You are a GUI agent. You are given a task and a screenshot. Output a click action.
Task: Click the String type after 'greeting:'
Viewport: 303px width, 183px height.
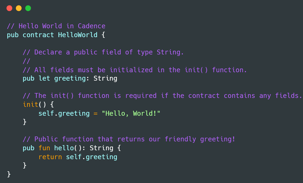pos(105,79)
